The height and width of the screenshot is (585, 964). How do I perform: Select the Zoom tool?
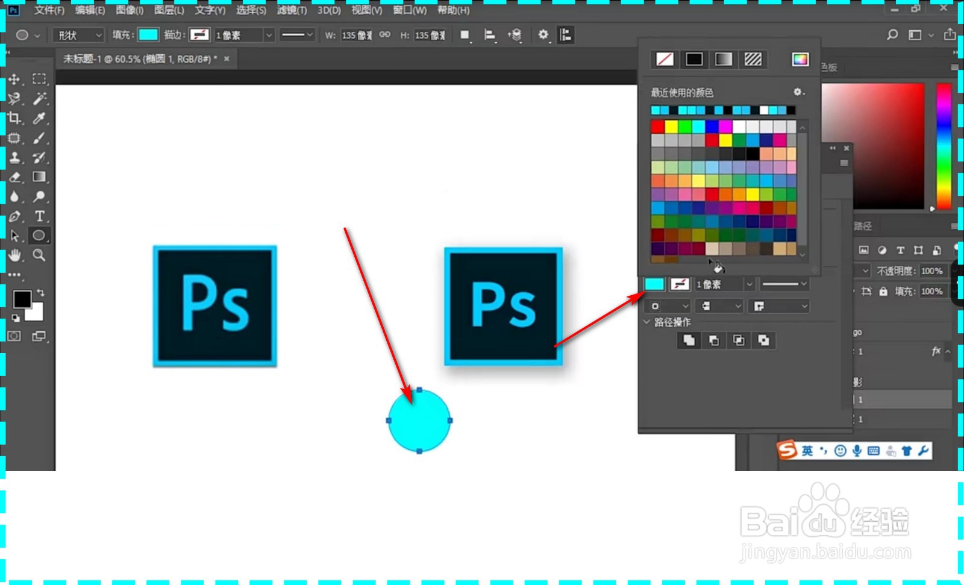coord(39,255)
